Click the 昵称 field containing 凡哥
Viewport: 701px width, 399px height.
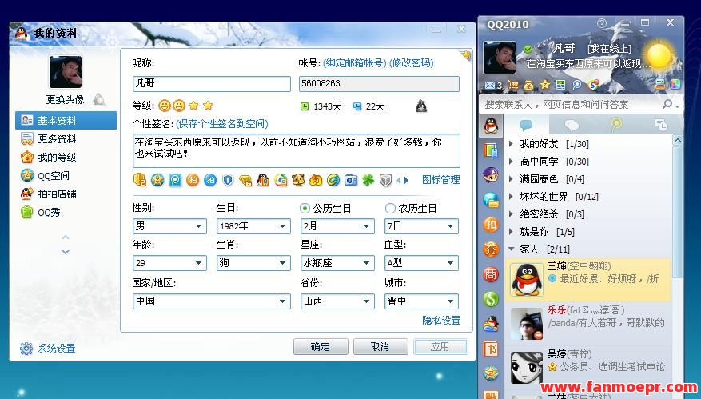(212, 84)
